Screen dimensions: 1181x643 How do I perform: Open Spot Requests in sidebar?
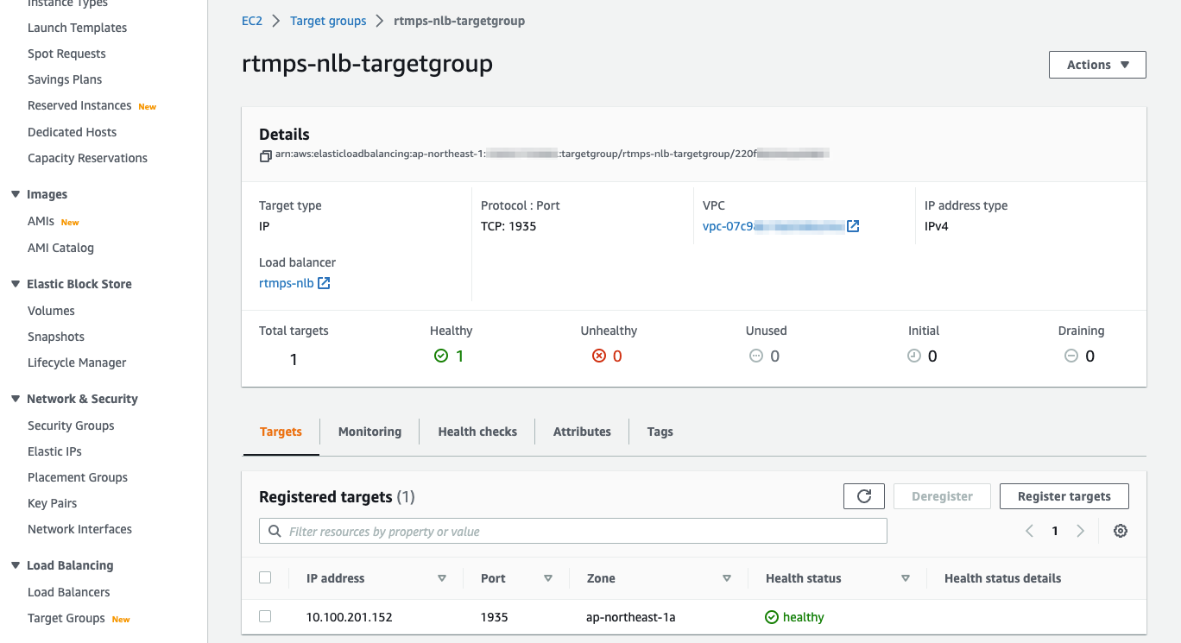[x=66, y=54]
